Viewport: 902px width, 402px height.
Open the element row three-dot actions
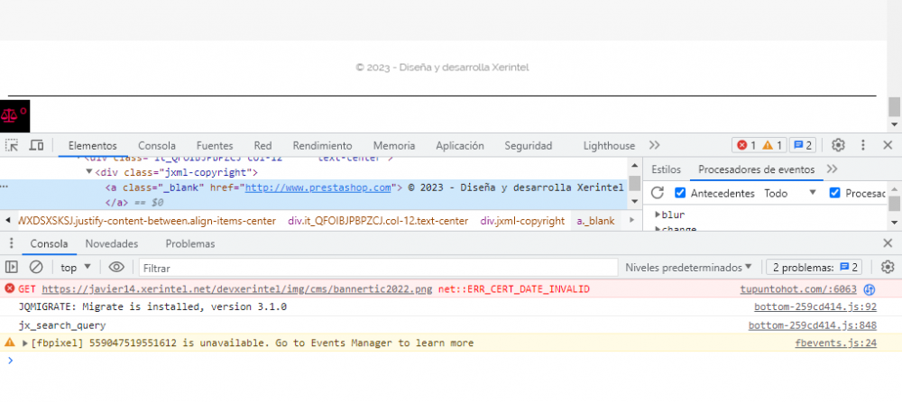[4, 187]
